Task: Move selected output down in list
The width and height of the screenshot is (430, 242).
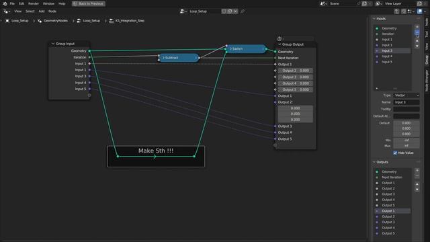Action: point(417,190)
